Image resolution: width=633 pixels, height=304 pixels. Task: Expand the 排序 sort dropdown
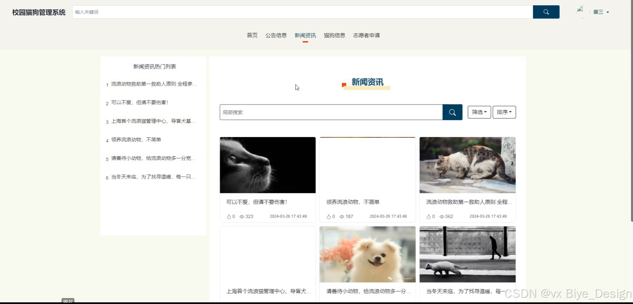504,112
